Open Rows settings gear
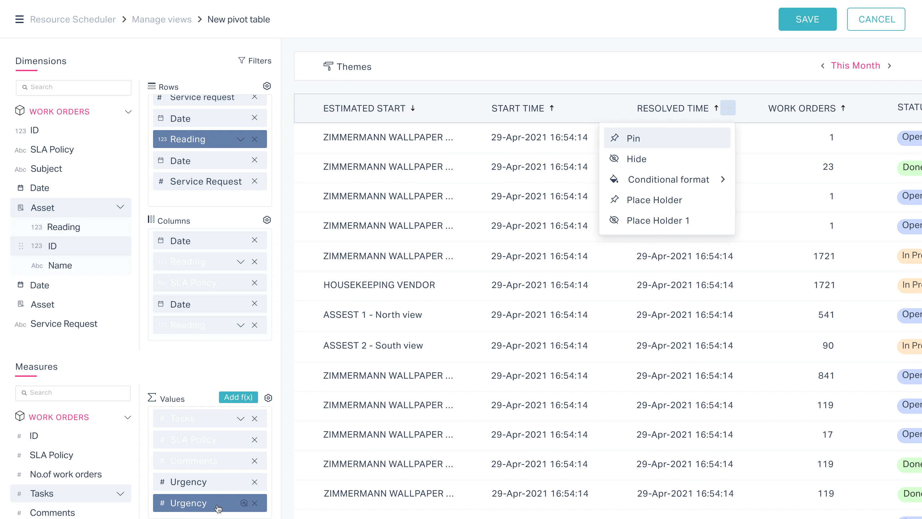This screenshot has height=519, width=922. click(267, 86)
